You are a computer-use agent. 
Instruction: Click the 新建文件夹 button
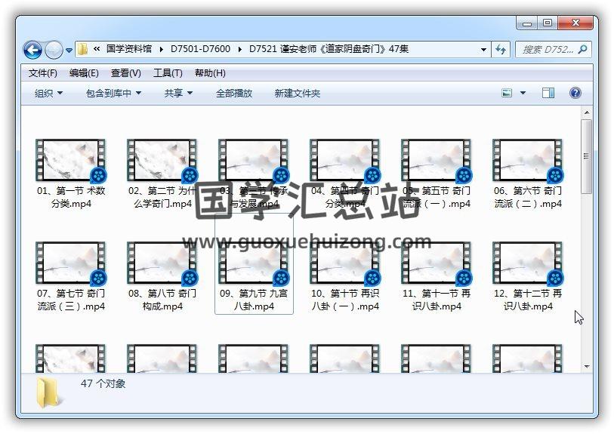click(297, 94)
